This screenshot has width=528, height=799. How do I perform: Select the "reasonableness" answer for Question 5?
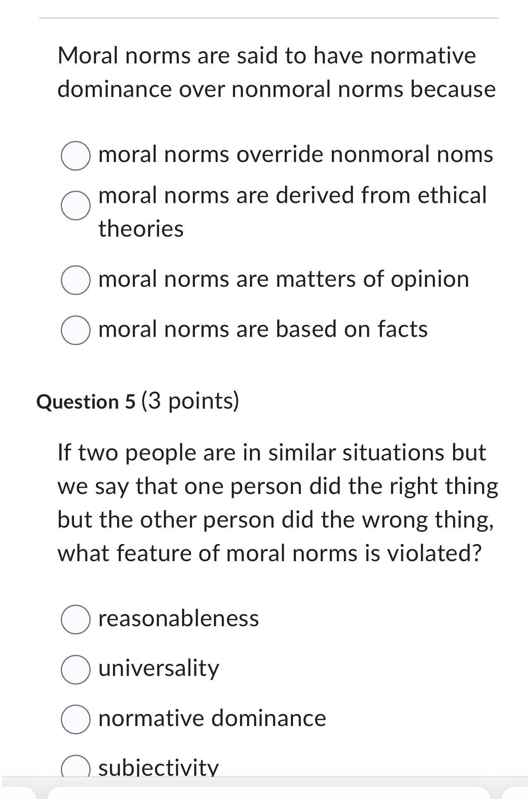click(x=77, y=619)
